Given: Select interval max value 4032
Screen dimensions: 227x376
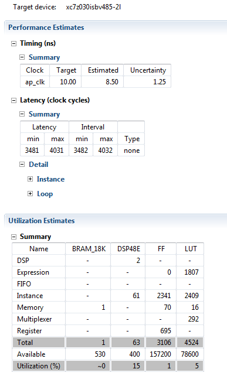Looking at the screenshot, I should click(x=105, y=151).
